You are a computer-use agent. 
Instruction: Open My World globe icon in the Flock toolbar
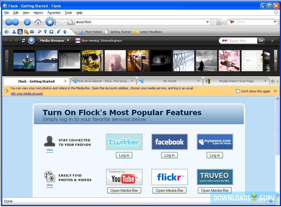7,32
